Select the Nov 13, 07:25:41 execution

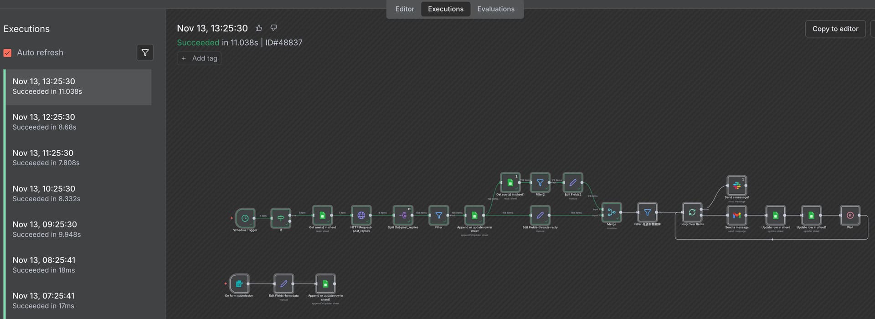point(78,301)
